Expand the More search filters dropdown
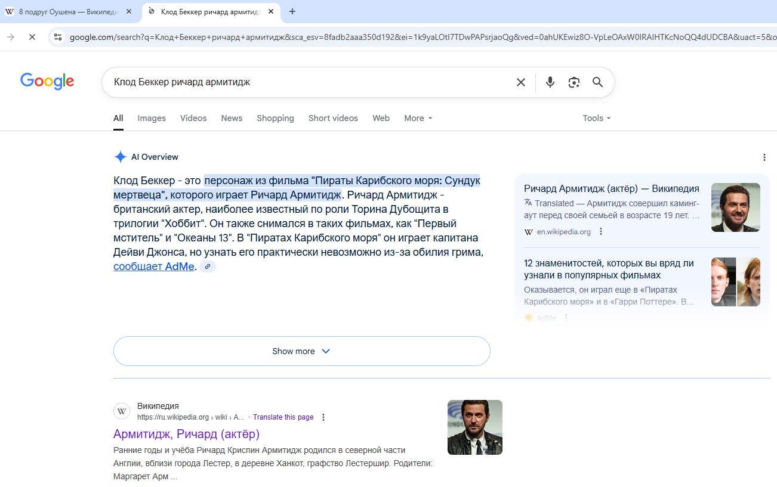The height and width of the screenshot is (487, 777). coord(418,118)
